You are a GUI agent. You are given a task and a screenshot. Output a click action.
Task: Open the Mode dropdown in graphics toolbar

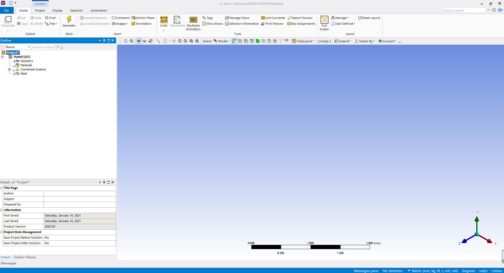(x=222, y=41)
